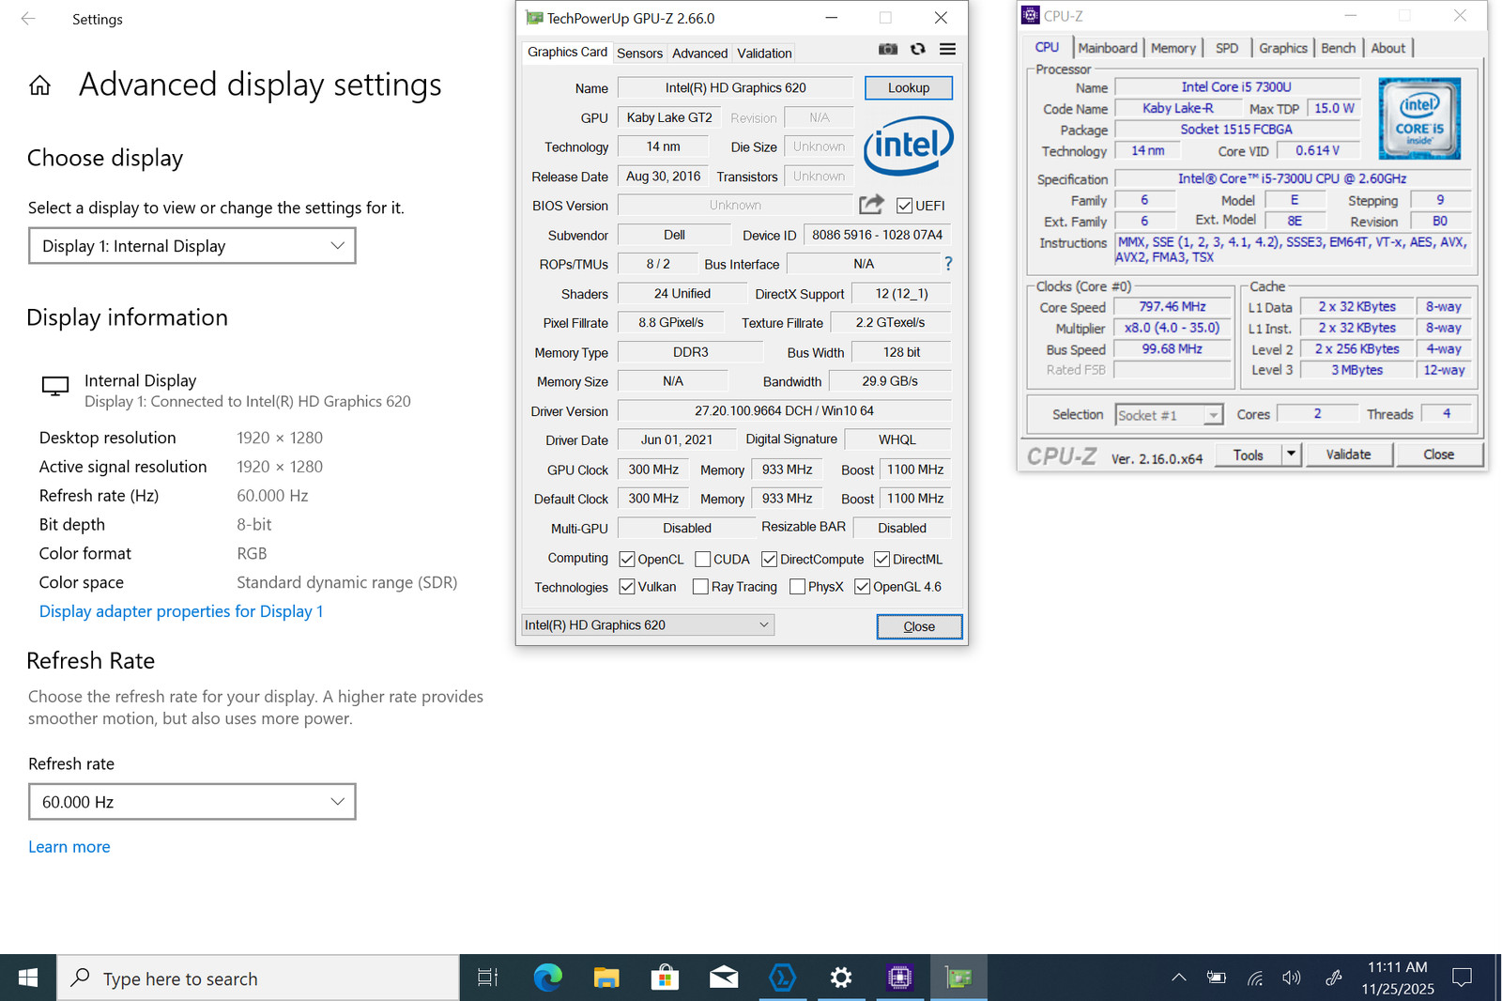Screen dimensions: 1502x1001
Task: Click the Learn more link
Action: (x=69, y=847)
